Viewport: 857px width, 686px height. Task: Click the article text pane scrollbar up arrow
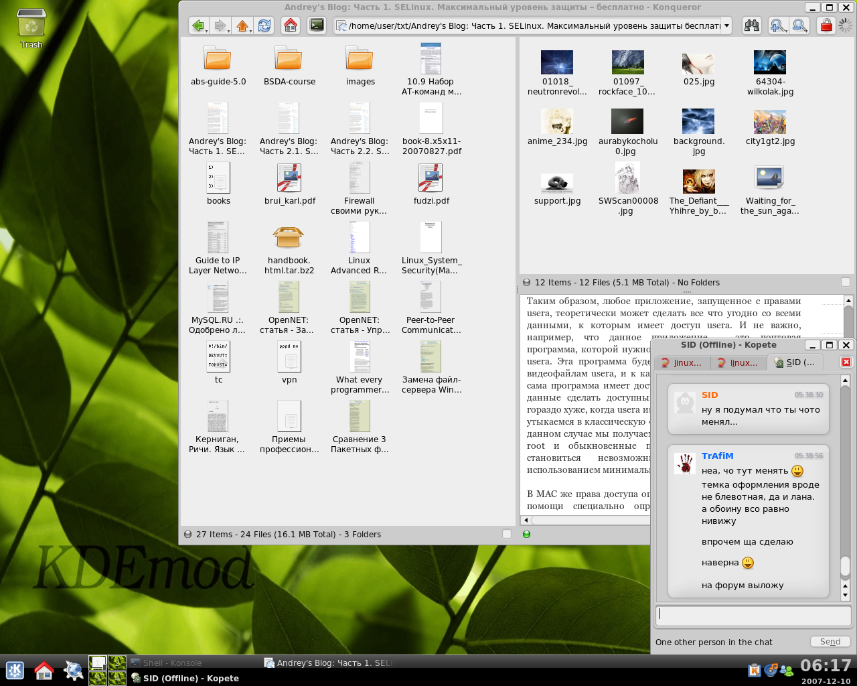click(x=848, y=301)
